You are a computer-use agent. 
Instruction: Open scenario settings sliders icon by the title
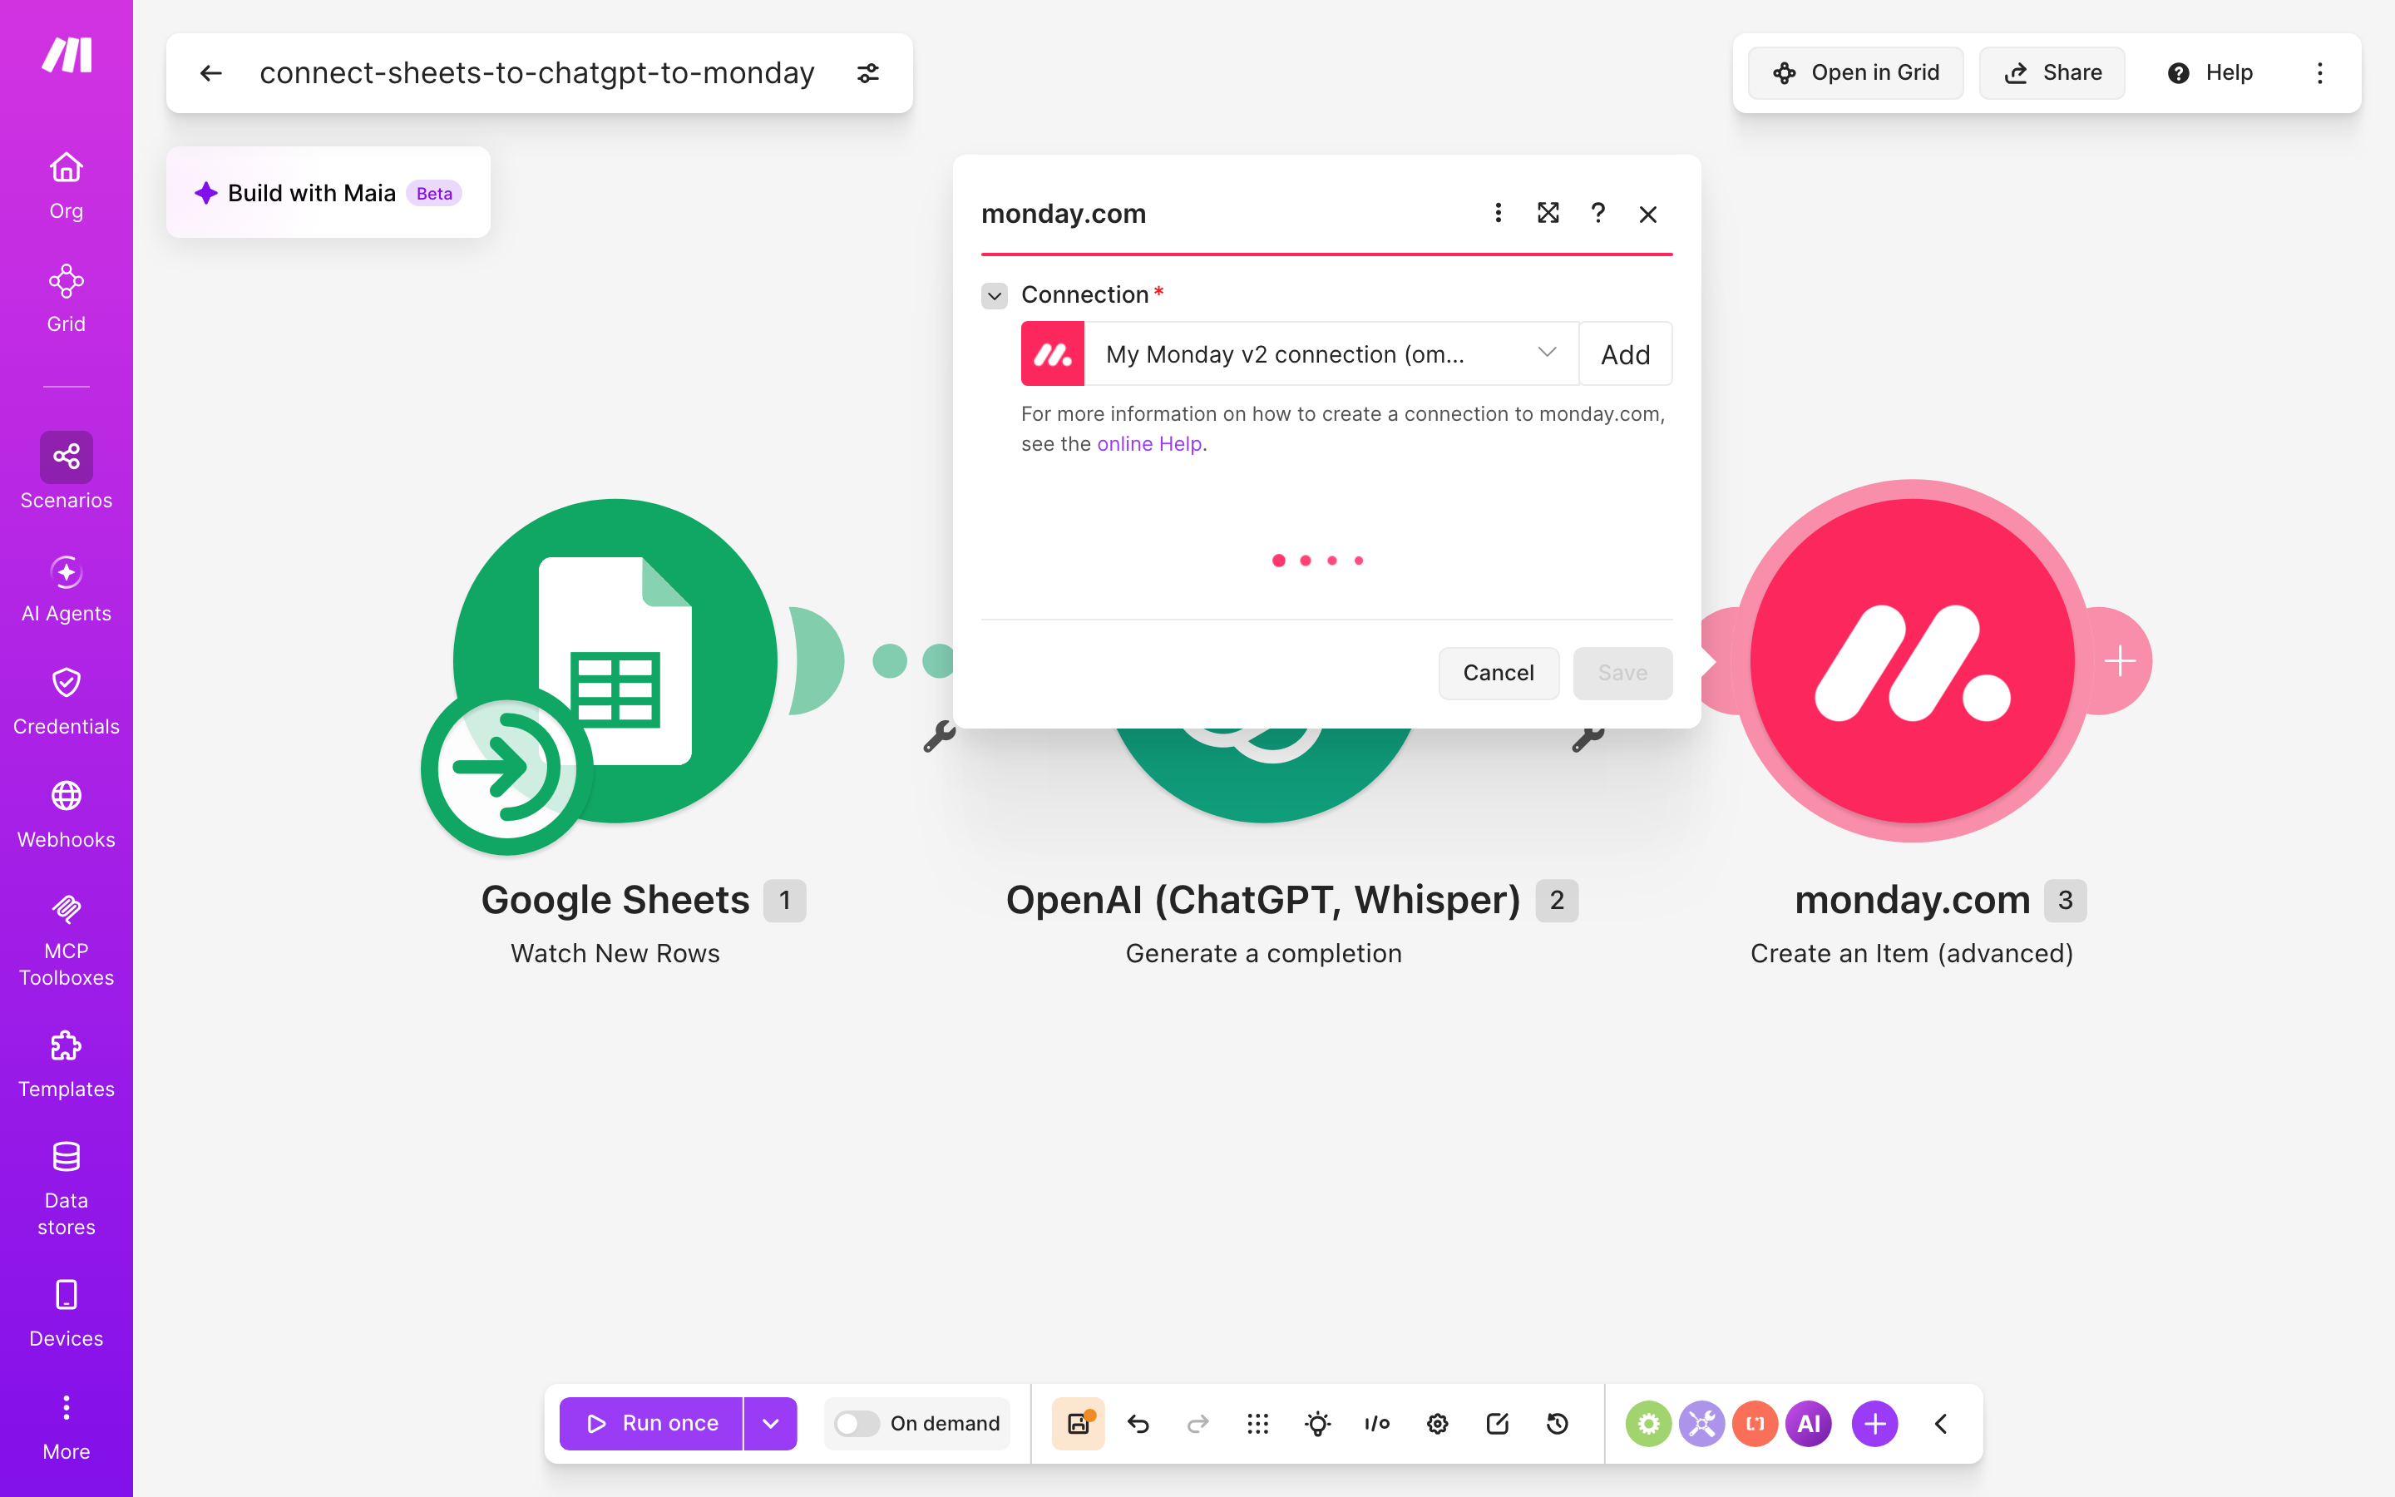[x=868, y=73]
